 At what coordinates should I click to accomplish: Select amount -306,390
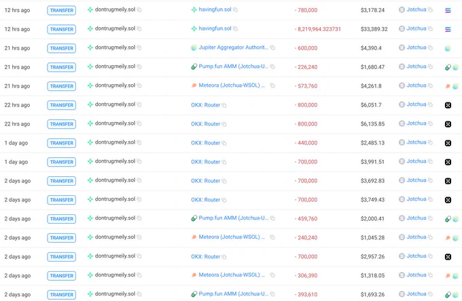(x=306, y=276)
